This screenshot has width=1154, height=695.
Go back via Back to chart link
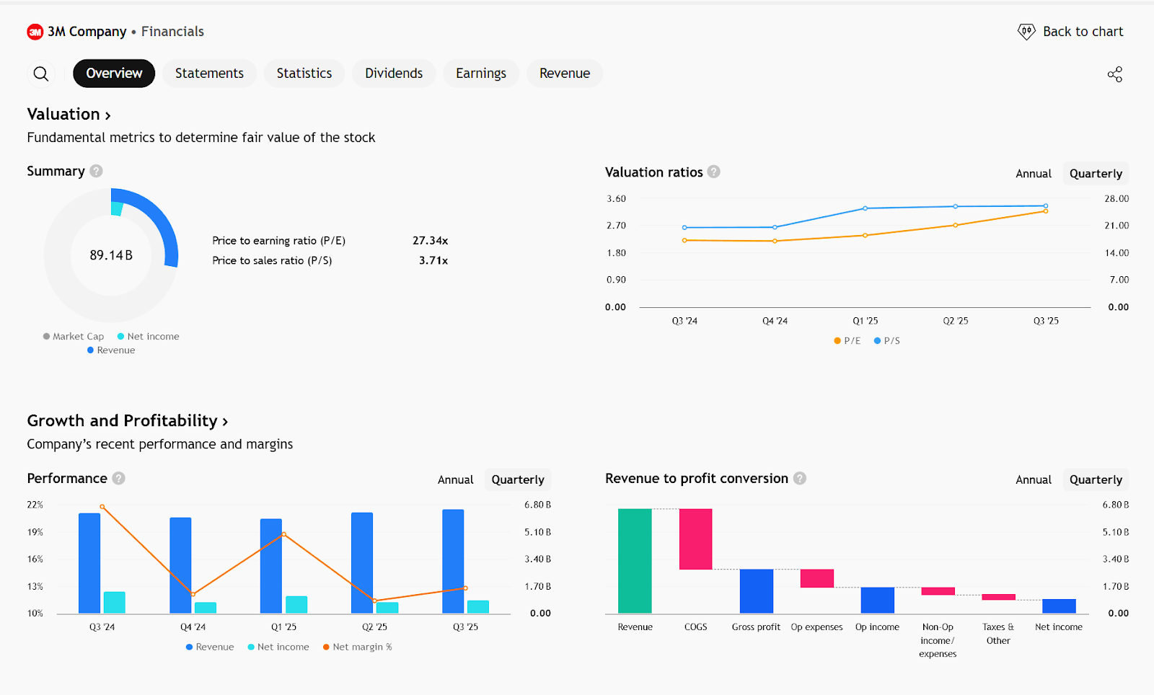click(x=1083, y=32)
